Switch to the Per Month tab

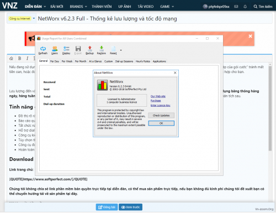tap(81, 61)
